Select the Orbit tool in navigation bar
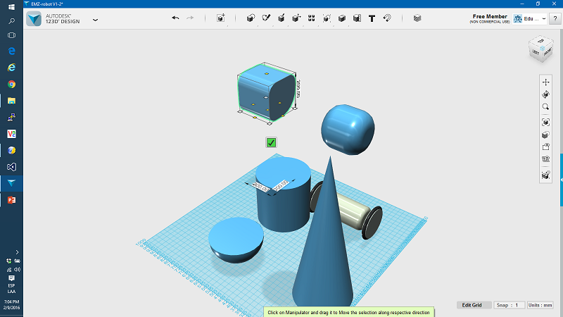563x317 pixels. [546, 94]
